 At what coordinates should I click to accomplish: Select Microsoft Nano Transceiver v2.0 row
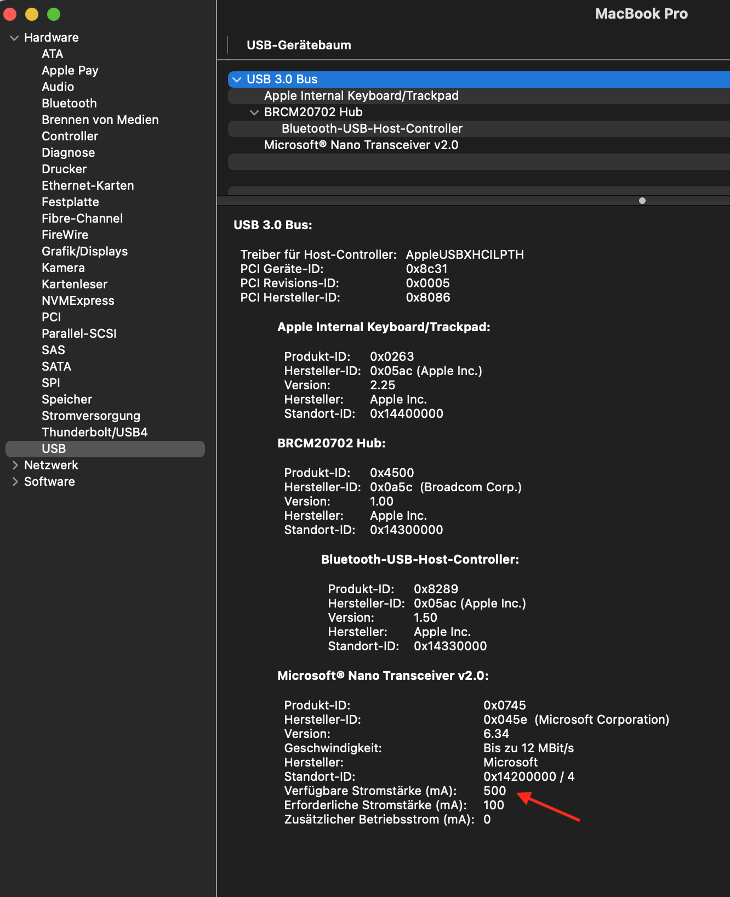coord(479,145)
